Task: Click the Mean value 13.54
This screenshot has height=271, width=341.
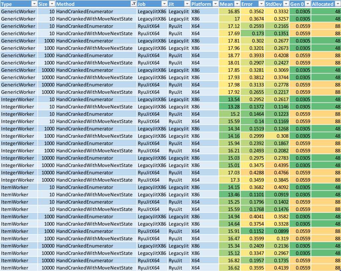Action: (233, 100)
